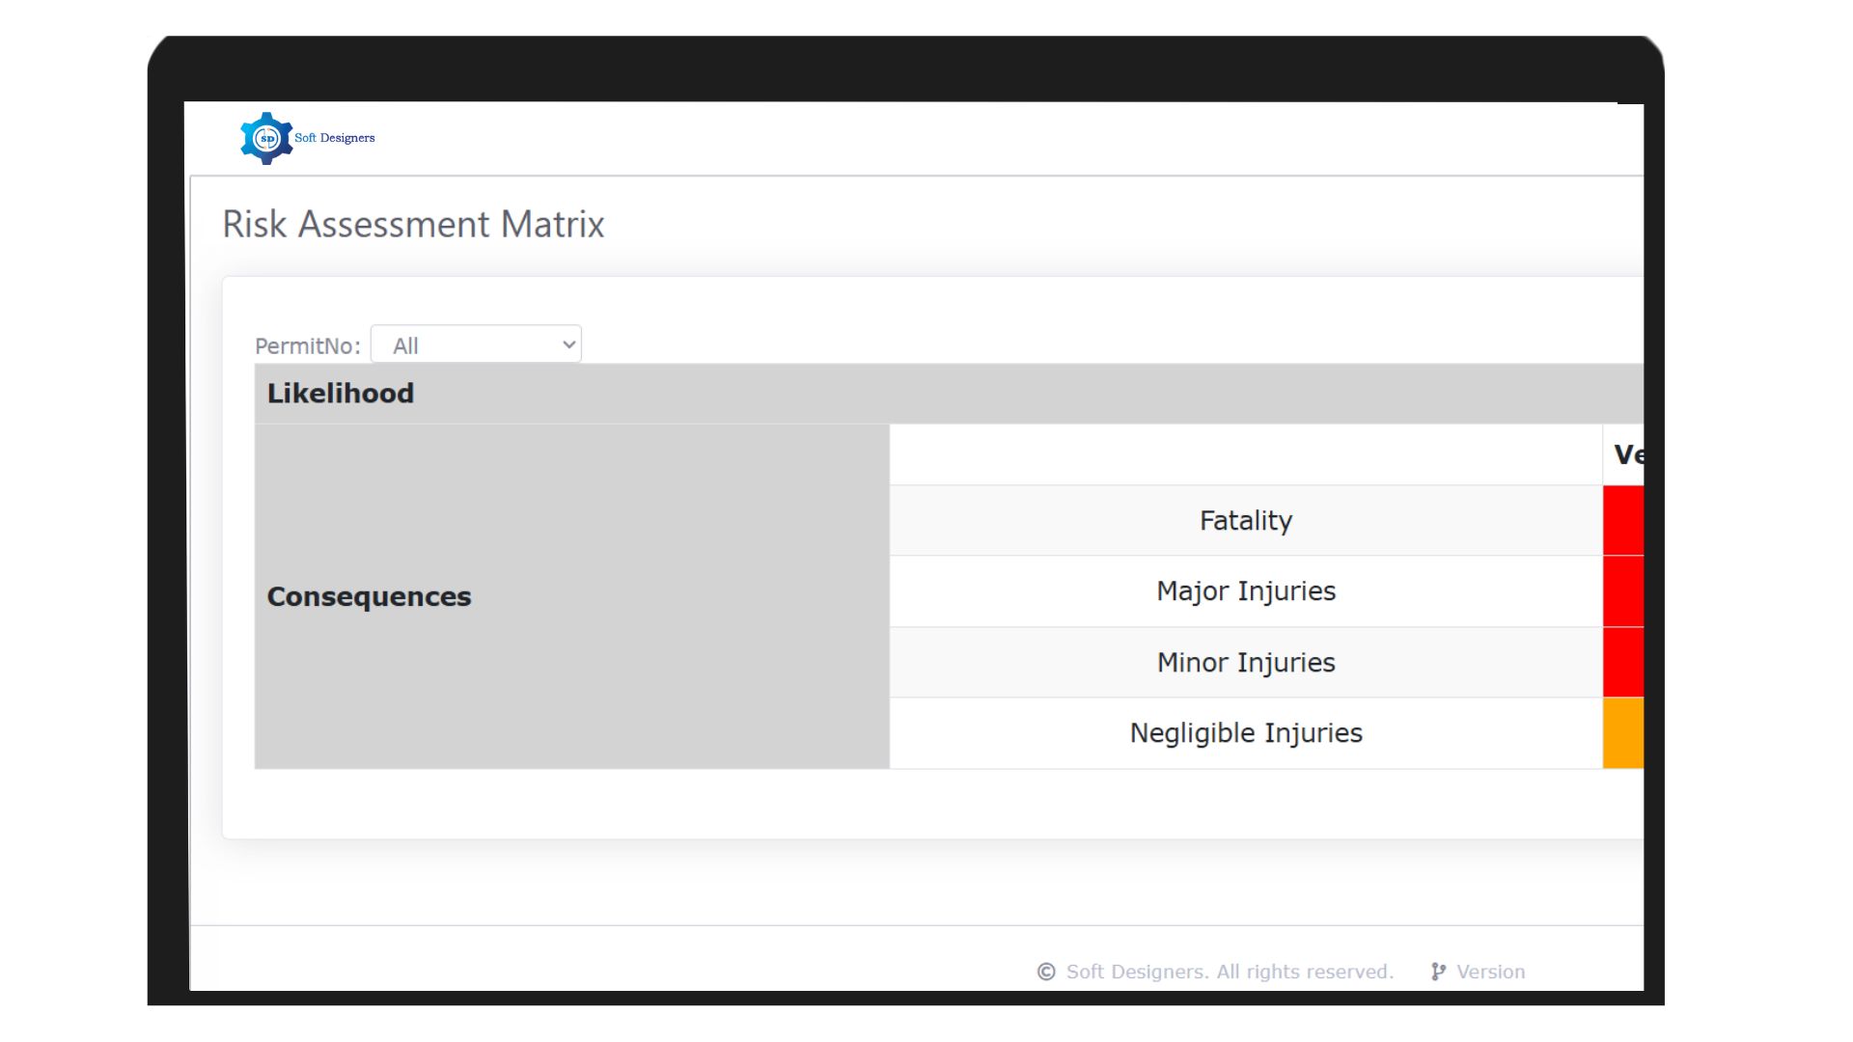Select the Negligible Injuries row label

click(1245, 732)
